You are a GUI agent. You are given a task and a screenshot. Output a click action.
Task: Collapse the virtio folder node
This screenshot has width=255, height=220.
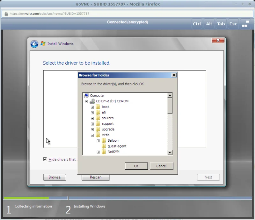coord(92,135)
